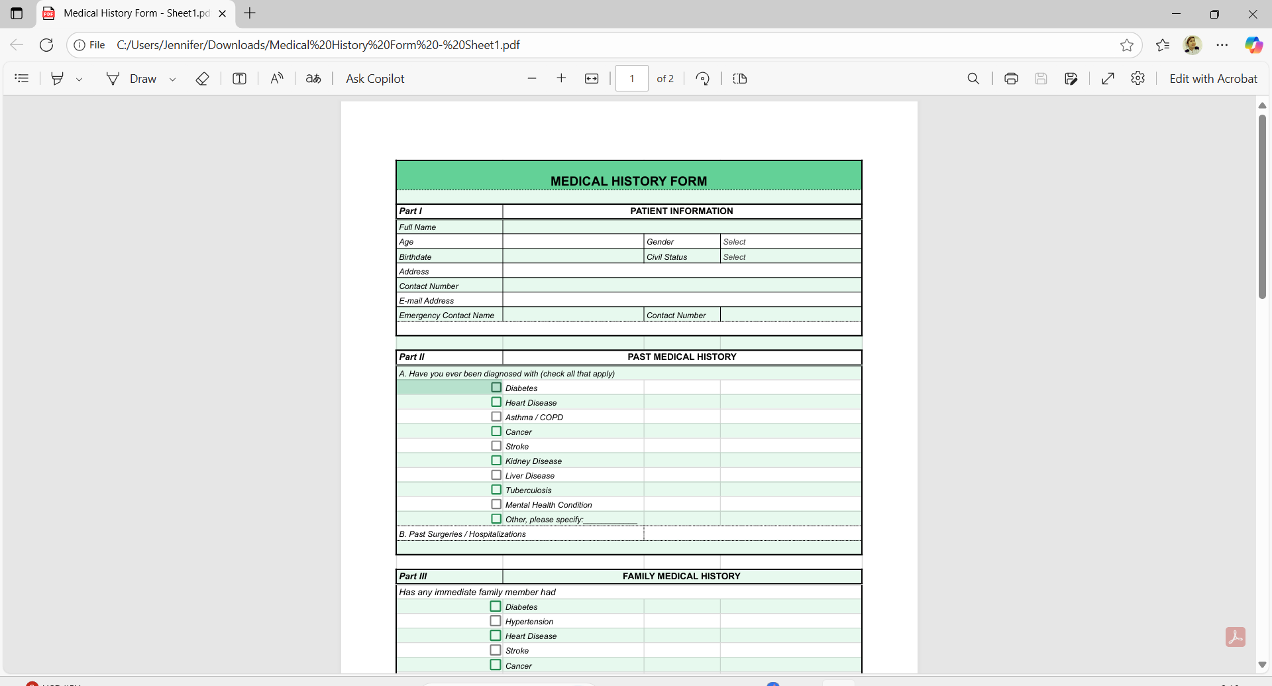1272x686 pixels.
Task: Tick the Other, please specify checkbox
Action: pyautogui.click(x=496, y=519)
